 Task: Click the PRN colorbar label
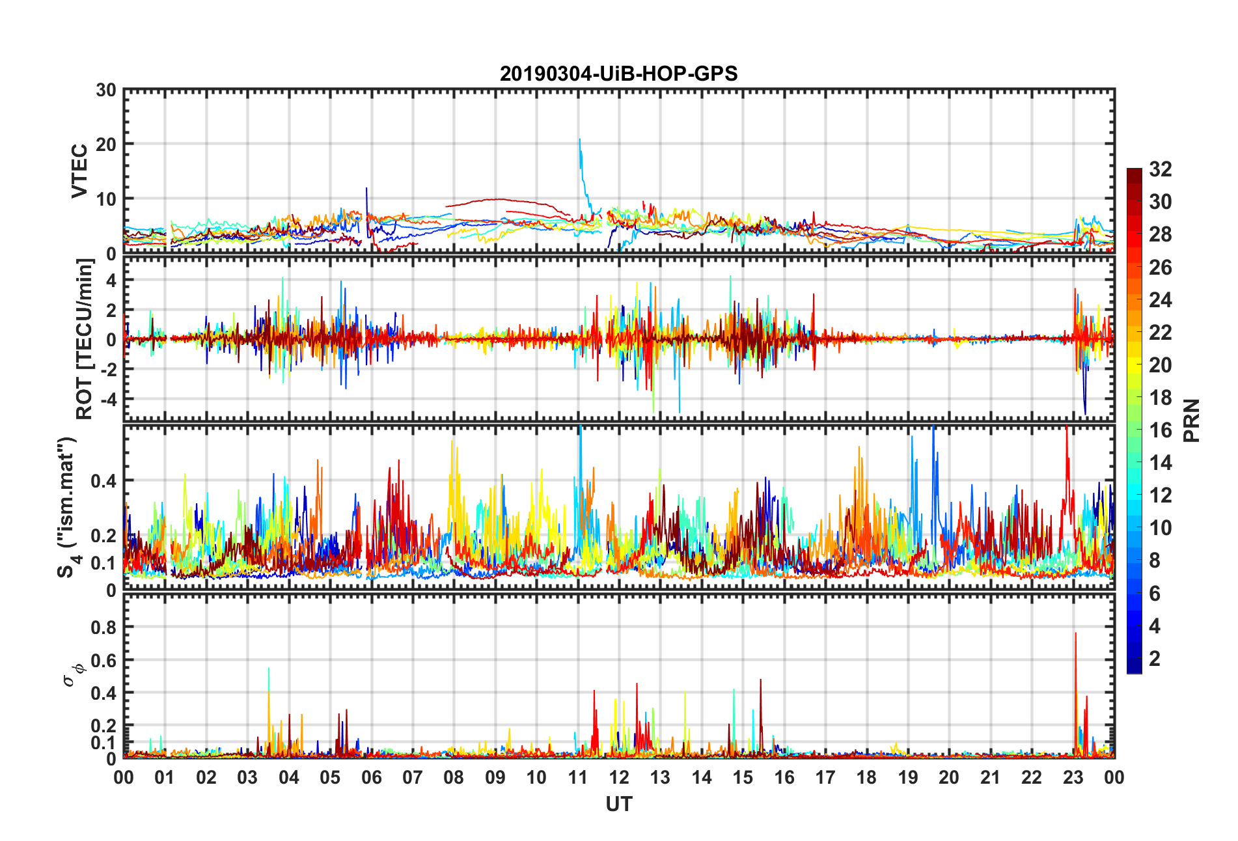[1191, 420]
